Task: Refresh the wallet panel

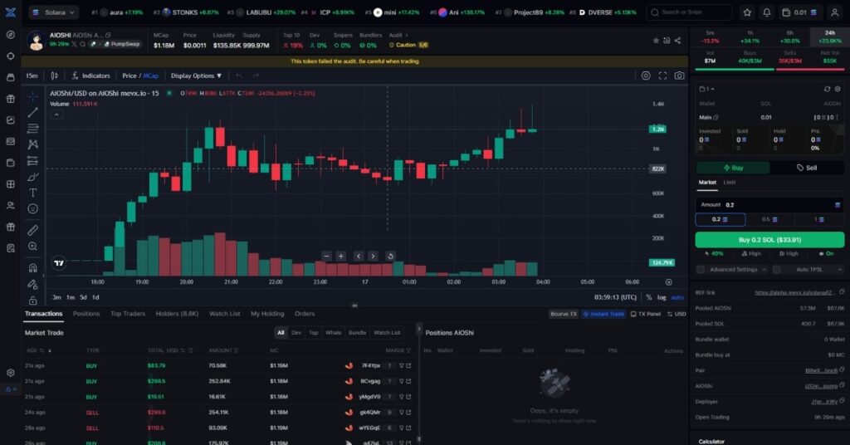Action: click(x=827, y=89)
